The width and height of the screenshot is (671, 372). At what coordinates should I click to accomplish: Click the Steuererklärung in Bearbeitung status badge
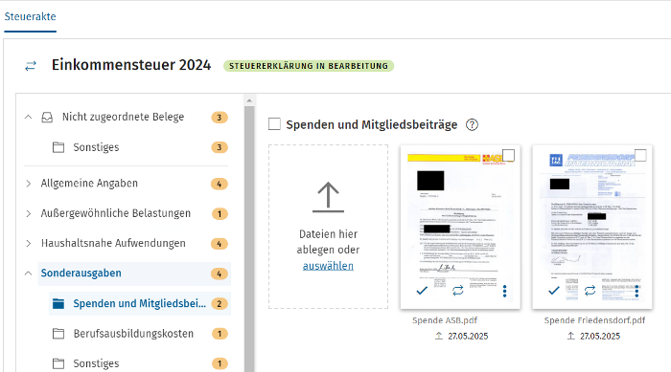[309, 66]
